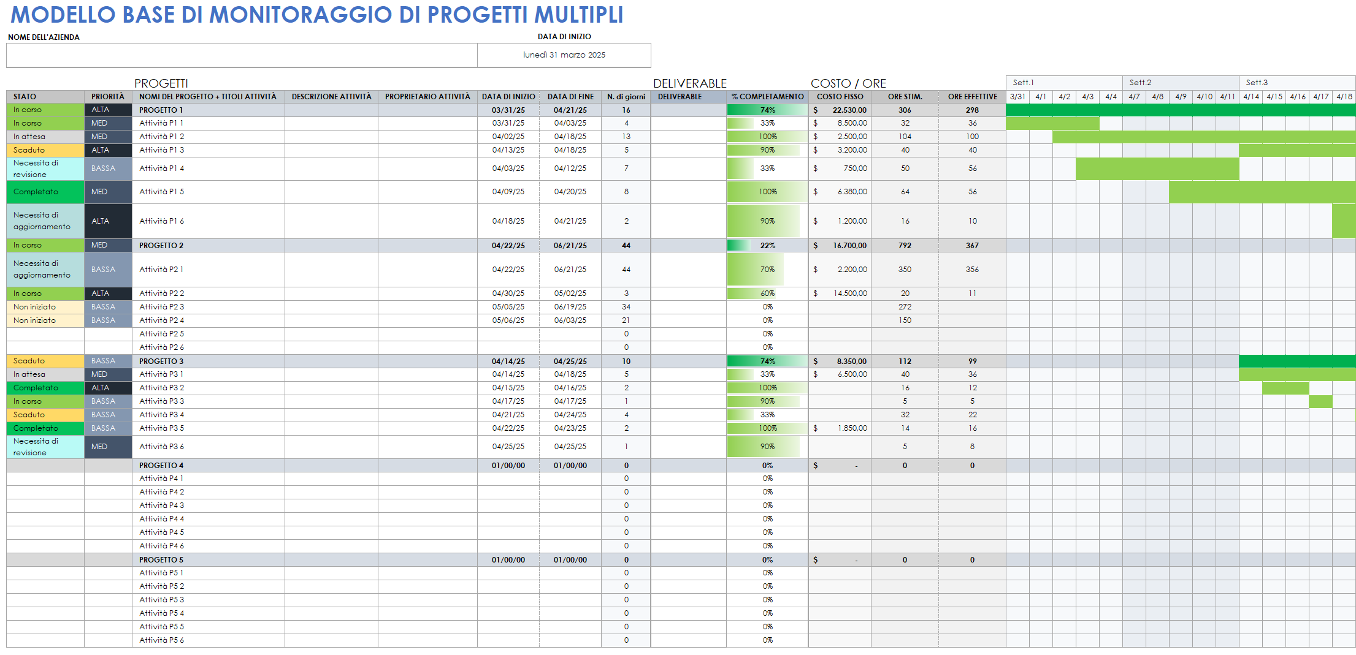
Task: Select the start date 04/22/25 of PROGETTO 2
Action: [x=508, y=246]
